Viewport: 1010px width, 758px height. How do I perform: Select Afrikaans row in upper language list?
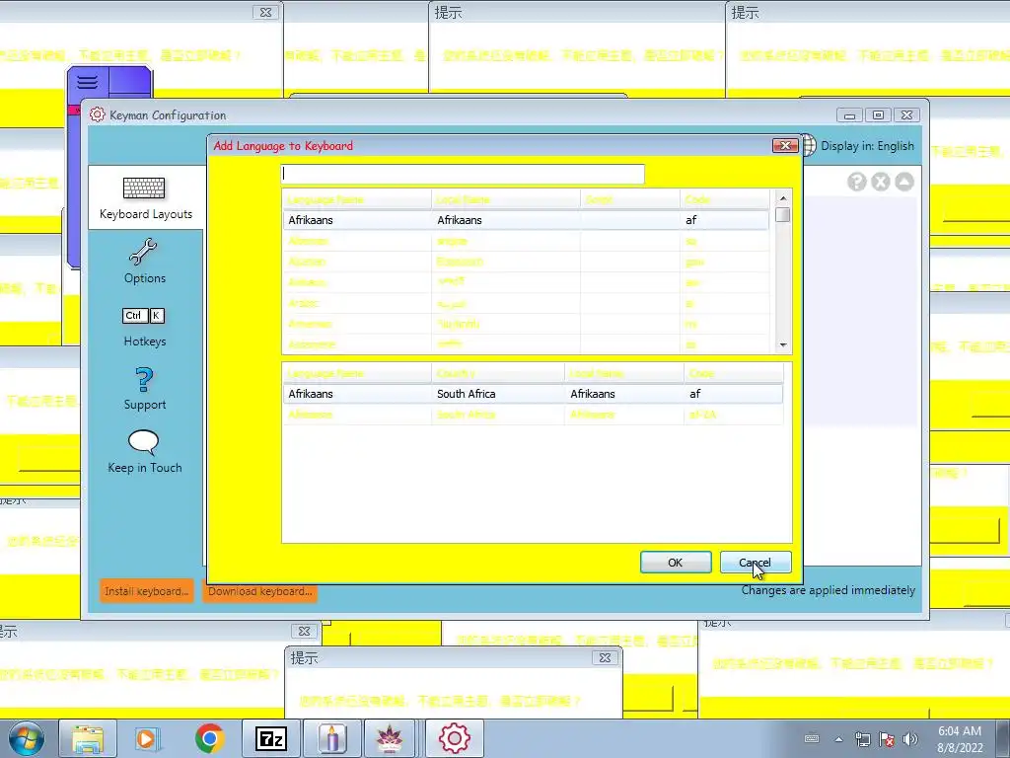(x=526, y=220)
